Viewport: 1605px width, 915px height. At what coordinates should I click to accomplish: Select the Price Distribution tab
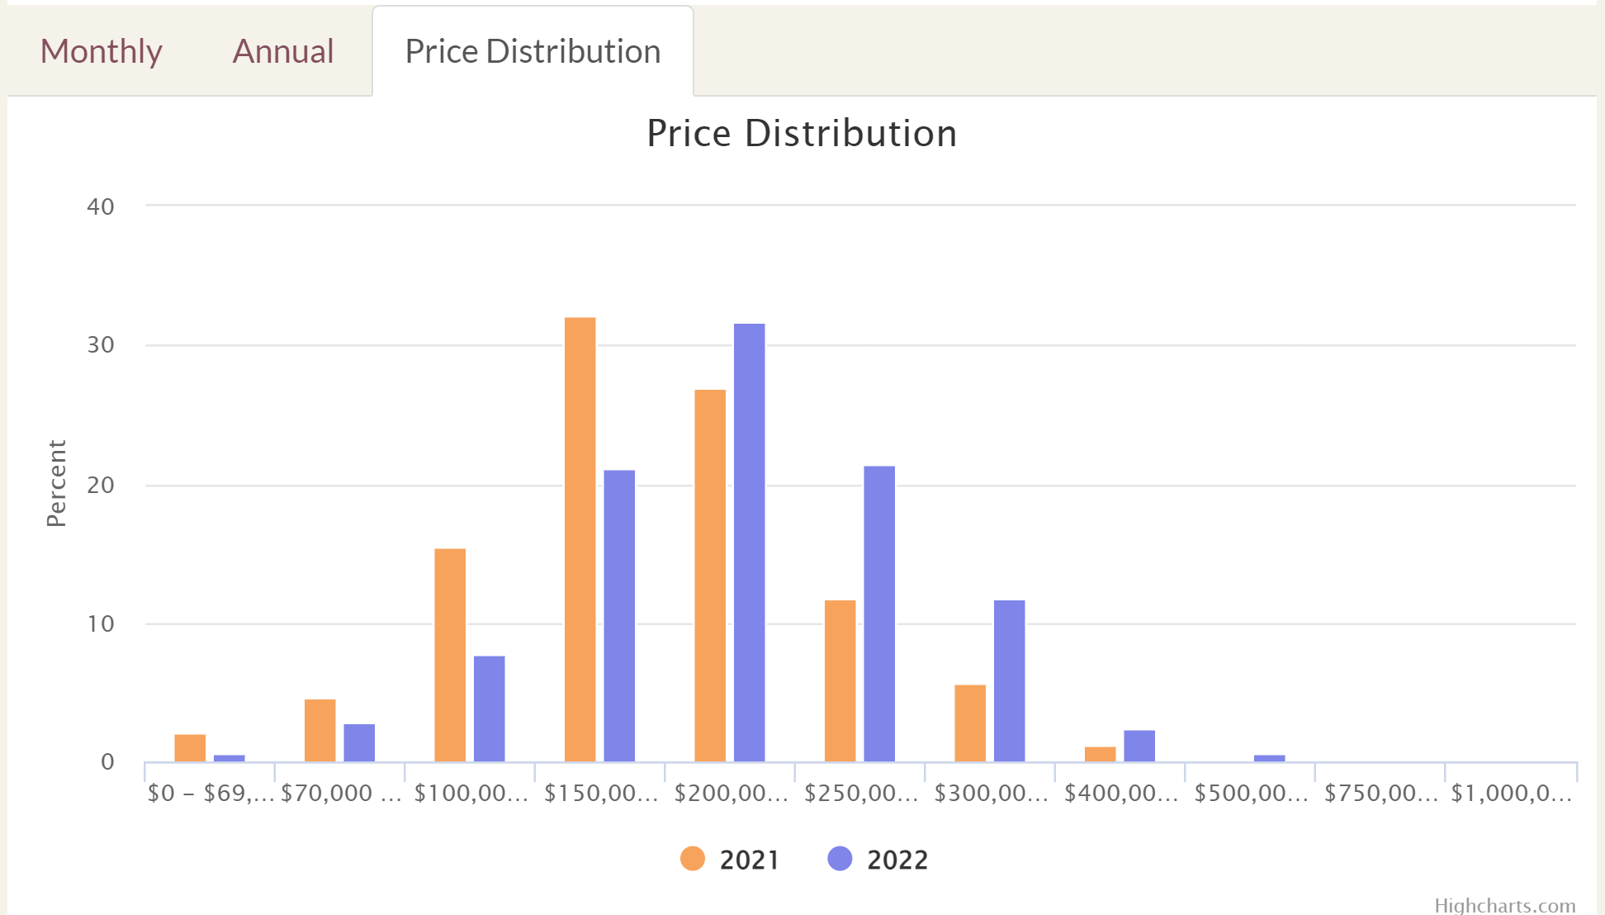(x=533, y=50)
